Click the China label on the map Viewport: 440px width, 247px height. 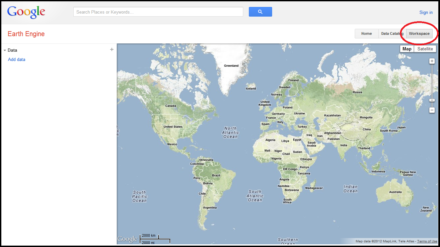(x=367, y=129)
